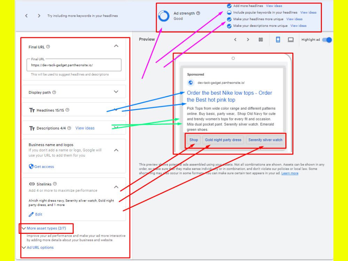Image resolution: width=348 pixels, height=261 pixels.
Task: Open View ideas for popular keywords
Action: (x=308, y=13)
